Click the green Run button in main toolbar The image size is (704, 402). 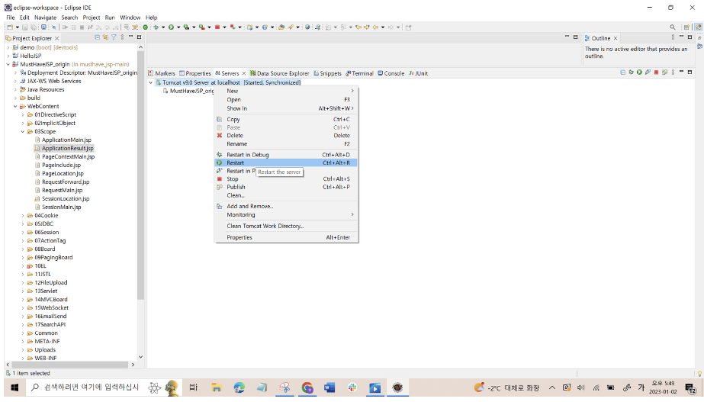(171, 27)
